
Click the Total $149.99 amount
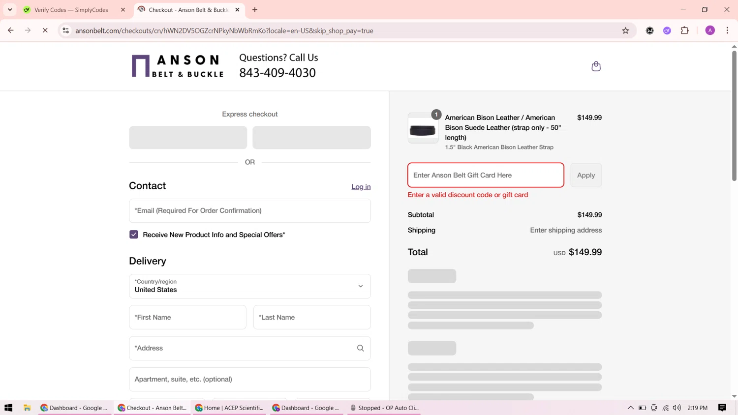(585, 252)
